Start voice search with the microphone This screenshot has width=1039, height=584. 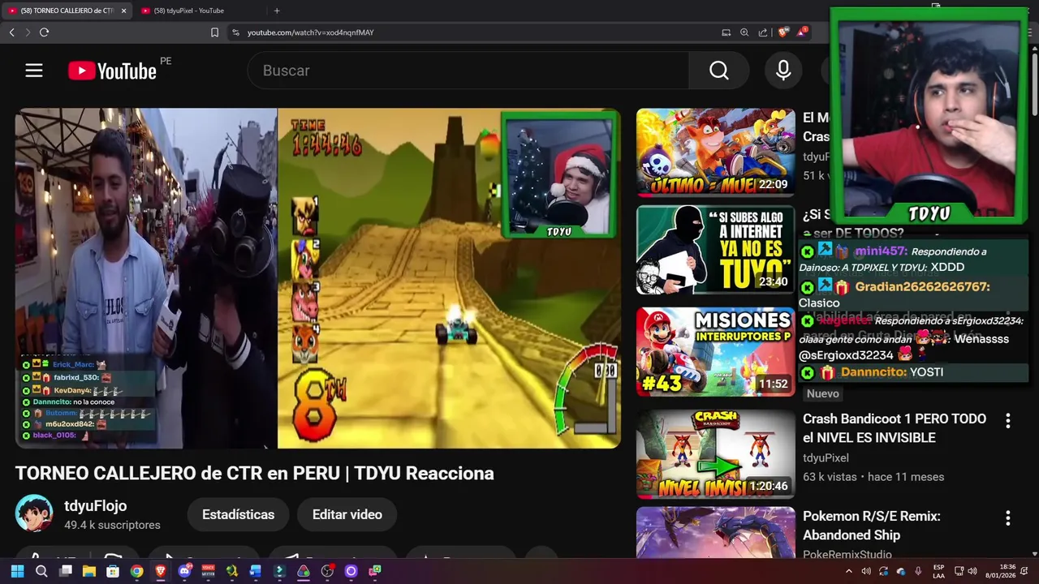(x=783, y=71)
